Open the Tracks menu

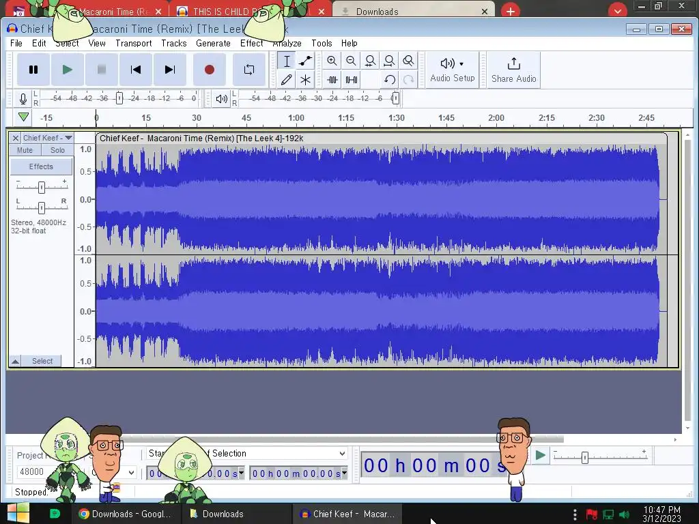coord(174,43)
